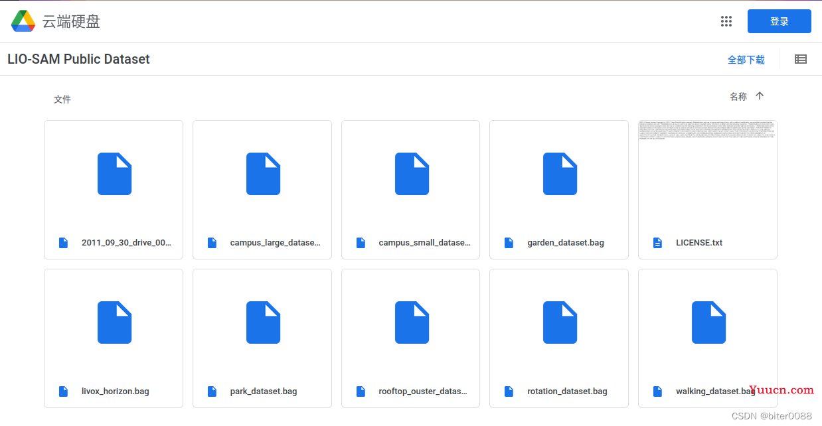Click small file icon beside walking_dataset.bag
Viewport: 822px width, 426px height.
coord(657,391)
